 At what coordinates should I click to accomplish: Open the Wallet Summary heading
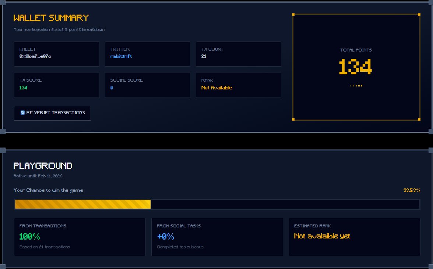pos(51,17)
